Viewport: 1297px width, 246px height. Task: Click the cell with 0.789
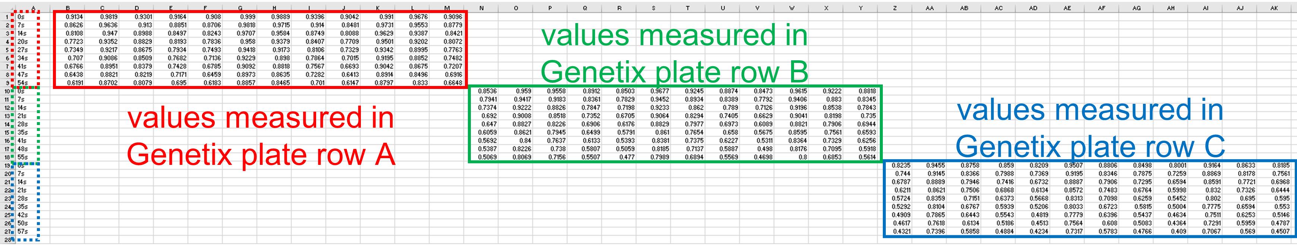pos(722,107)
